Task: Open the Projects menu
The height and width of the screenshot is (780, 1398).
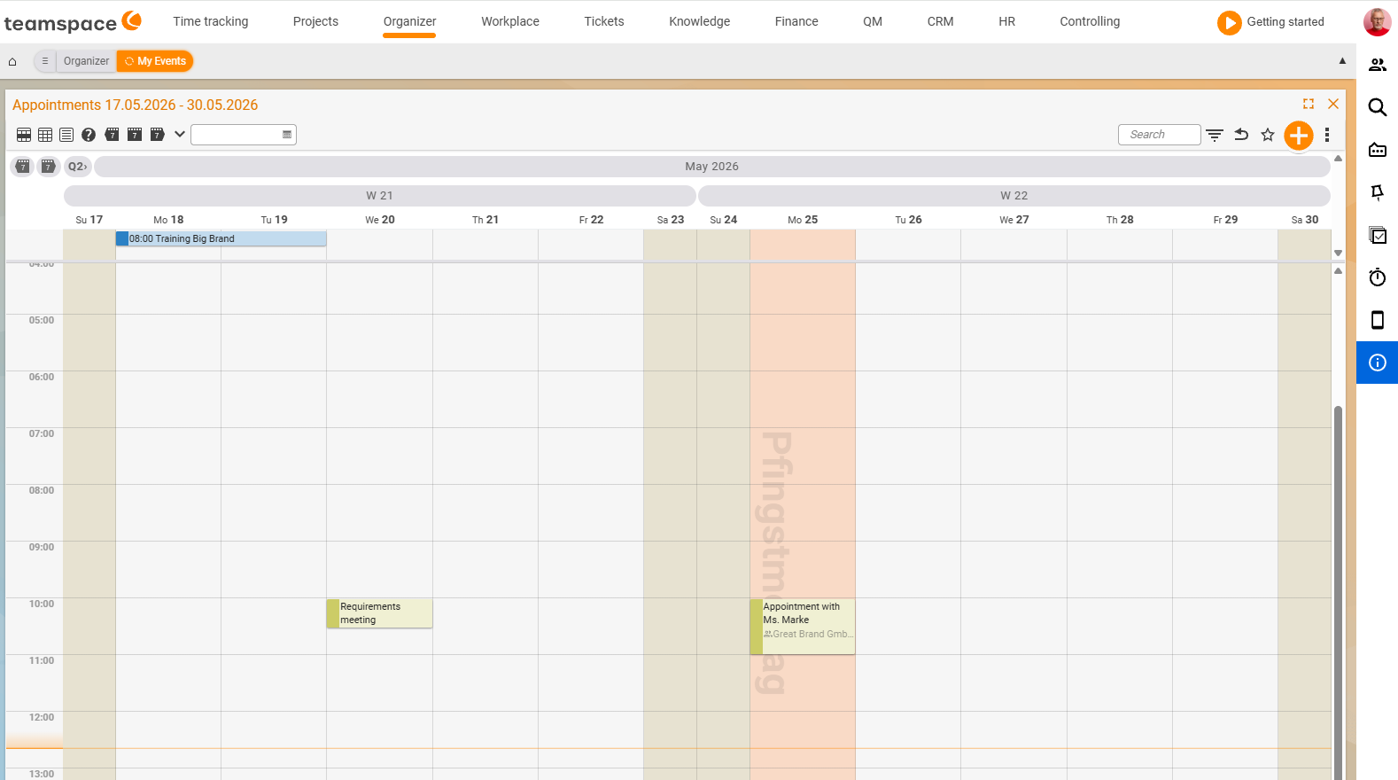Action: coord(315,21)
